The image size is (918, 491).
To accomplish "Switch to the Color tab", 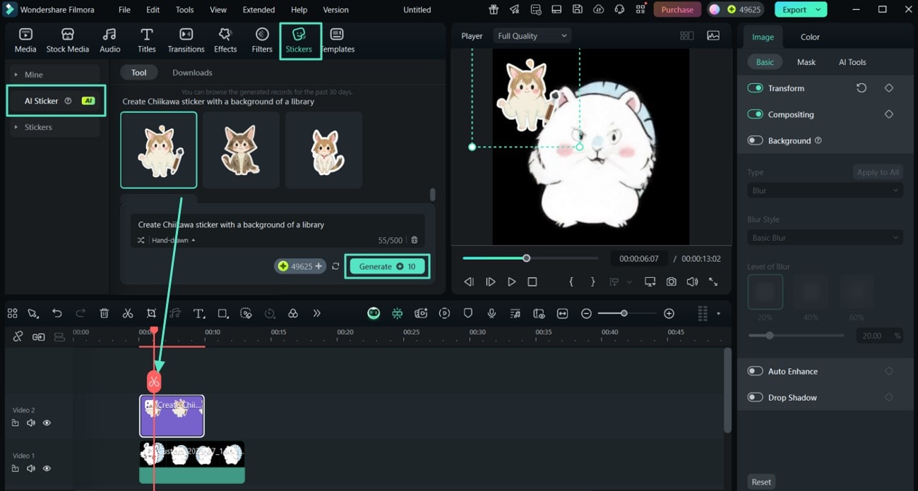I will [x=810, y=37].
